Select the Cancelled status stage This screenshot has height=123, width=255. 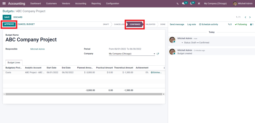click(119, 24)
